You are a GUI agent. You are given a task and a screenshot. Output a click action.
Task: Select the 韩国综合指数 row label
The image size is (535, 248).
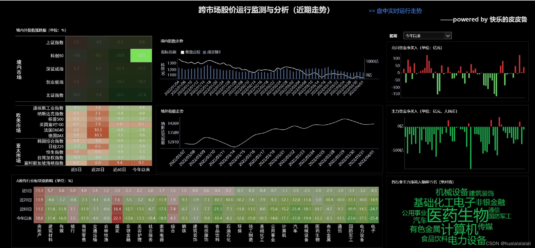[x=50, y=141]
